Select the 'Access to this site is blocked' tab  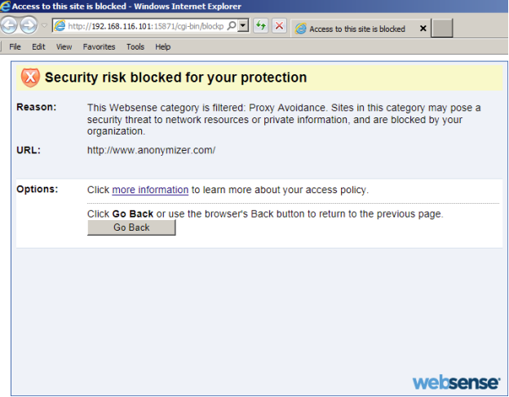(x=356, y=29)
